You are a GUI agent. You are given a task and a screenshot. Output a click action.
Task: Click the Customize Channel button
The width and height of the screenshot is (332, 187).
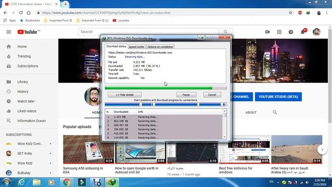click(242, 97)
